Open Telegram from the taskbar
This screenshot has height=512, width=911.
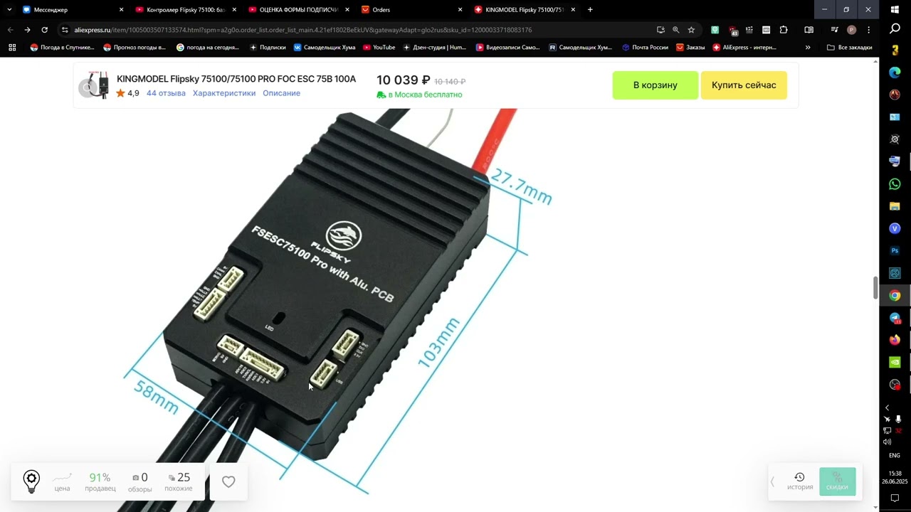pyautogui.click(x=895, y=318)
